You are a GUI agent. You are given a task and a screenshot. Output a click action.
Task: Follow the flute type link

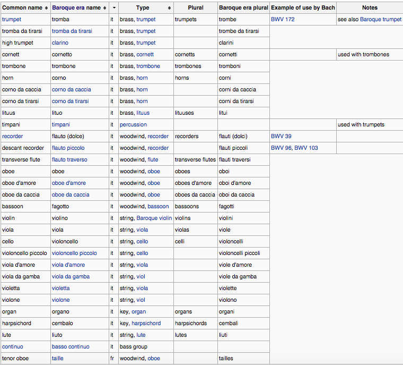tap(153, 160)
